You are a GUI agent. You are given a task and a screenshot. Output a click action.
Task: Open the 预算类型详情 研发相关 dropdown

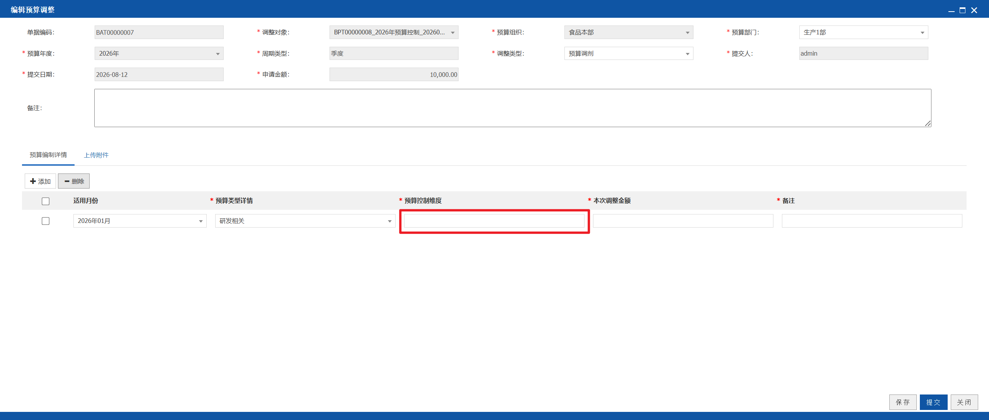305,221
